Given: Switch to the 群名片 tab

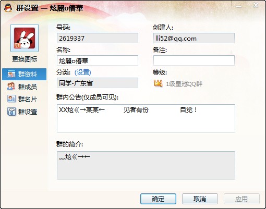Looking at the screenshot, I should [24, 99].
